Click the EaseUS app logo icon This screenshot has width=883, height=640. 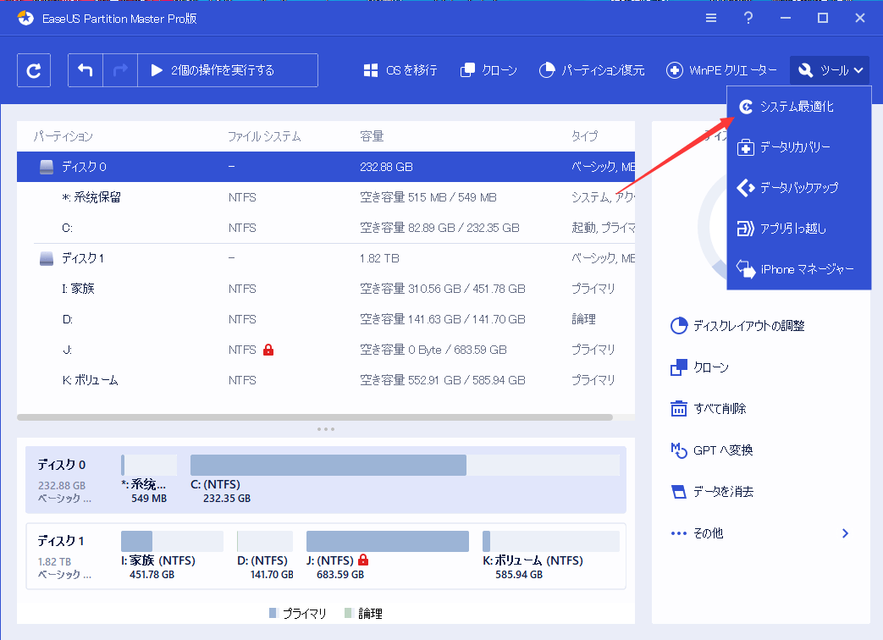coord(25,18)
